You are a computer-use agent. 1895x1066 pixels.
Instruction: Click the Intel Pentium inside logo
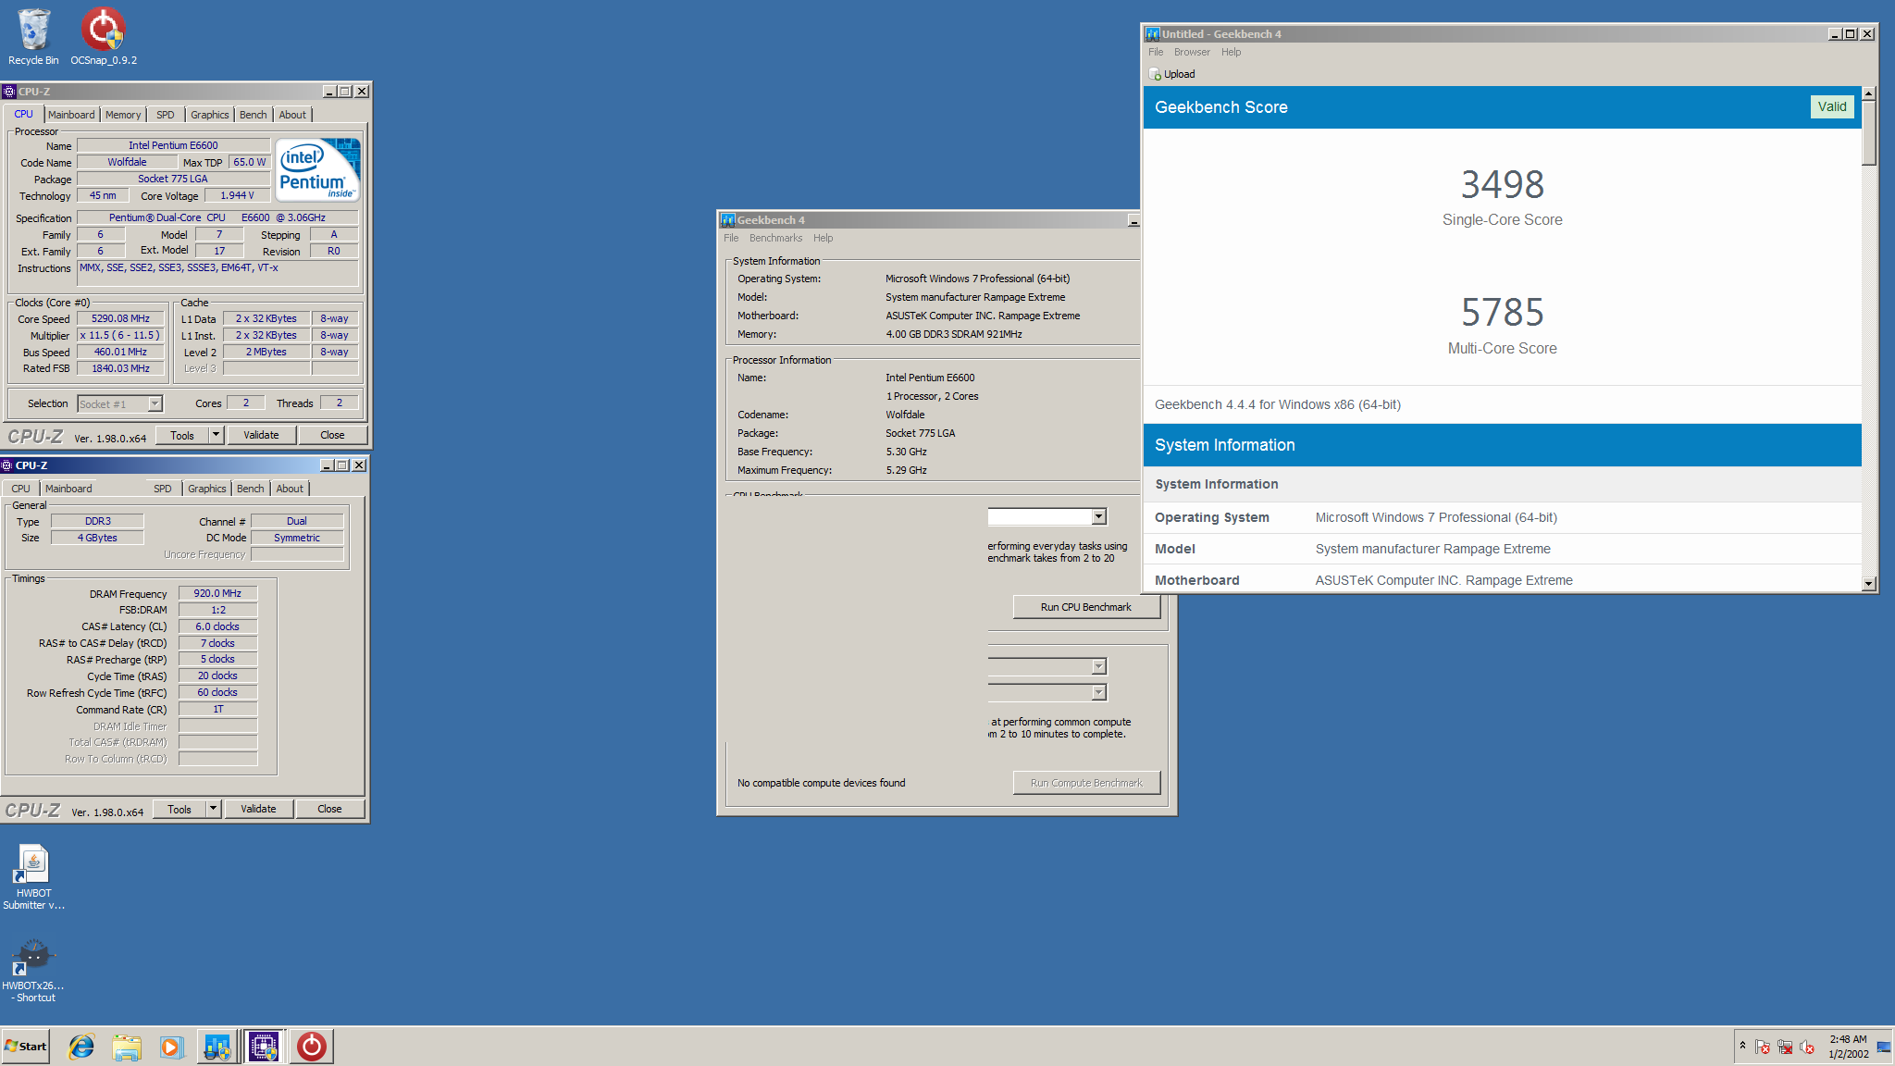click(x=319, y=169)
